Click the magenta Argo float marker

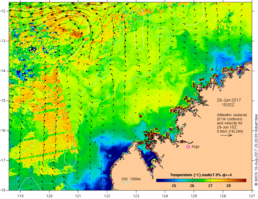tap(188, 147)
